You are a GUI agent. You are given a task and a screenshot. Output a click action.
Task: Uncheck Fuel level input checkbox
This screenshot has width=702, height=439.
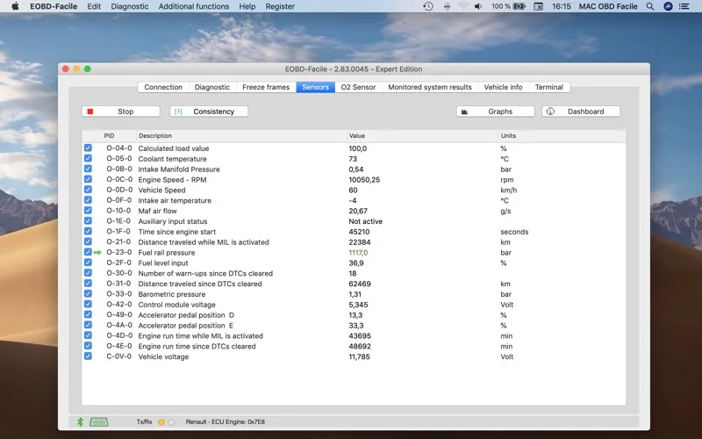(x=88, y=263)
